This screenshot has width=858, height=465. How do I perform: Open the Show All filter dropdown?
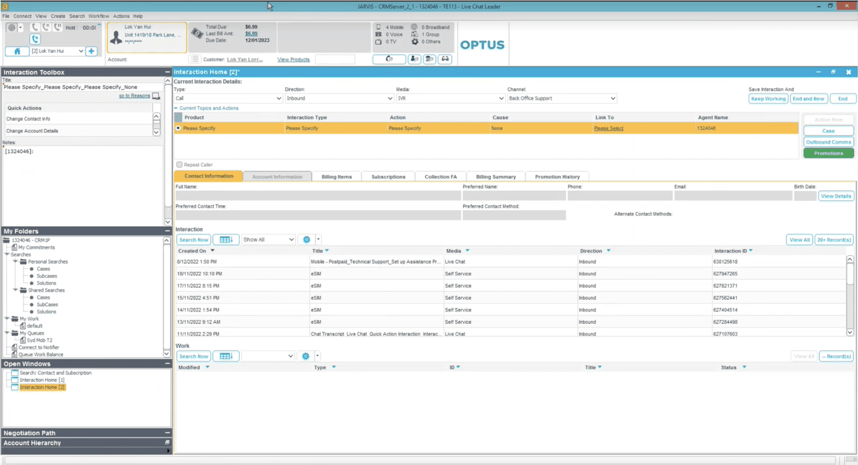[x=268, y=240]
